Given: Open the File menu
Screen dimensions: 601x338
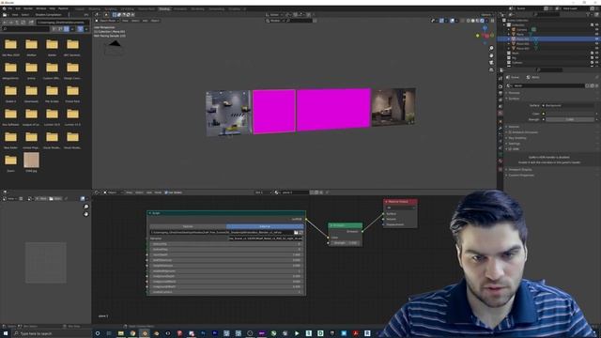Looking at the screenshot, I should tap(10, 8).
